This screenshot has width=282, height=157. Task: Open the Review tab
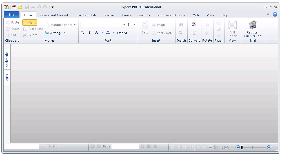(x=110, y=15)
